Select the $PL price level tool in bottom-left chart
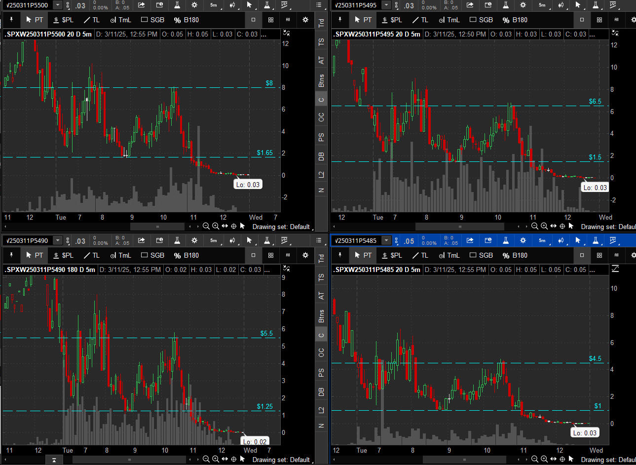This screenshot has width=636, height=465. click(x=63, y=255)
